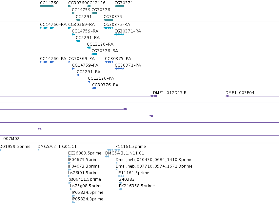Click transcript CG30375-RA label
The width and height of the screenshot is (279, 204).
click(117, 24)
